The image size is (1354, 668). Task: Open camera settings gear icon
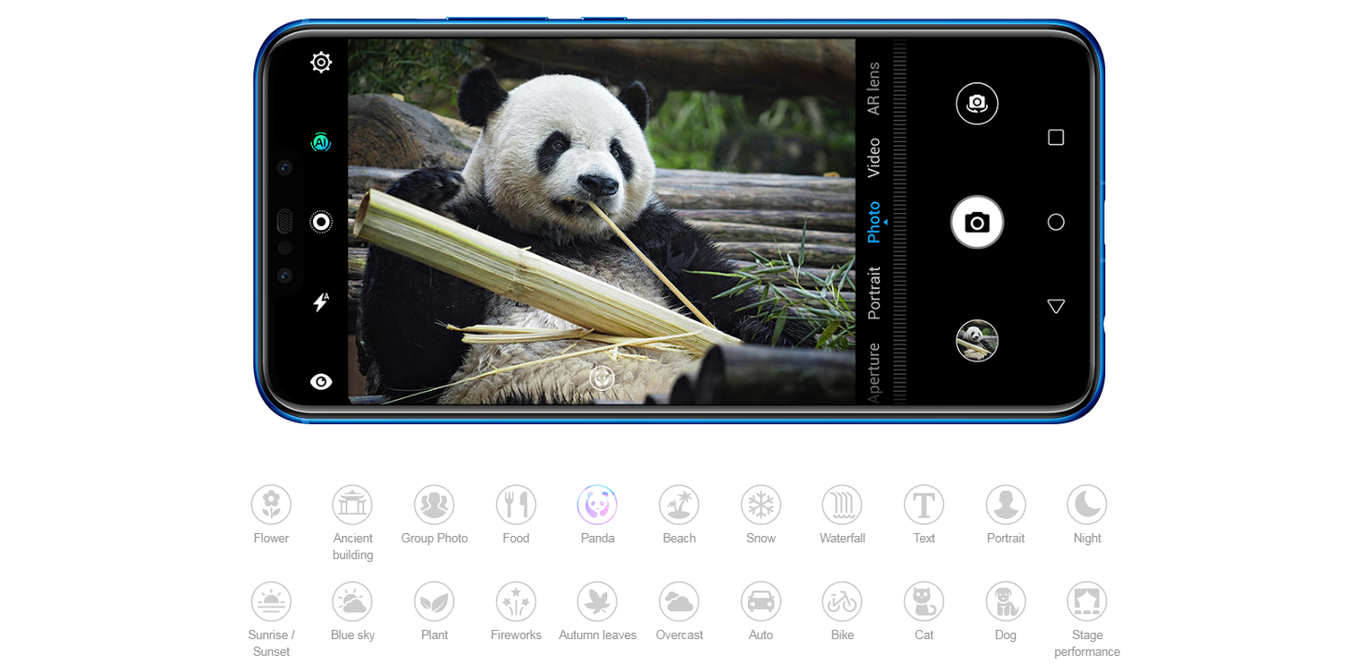(x=321, y=62)
